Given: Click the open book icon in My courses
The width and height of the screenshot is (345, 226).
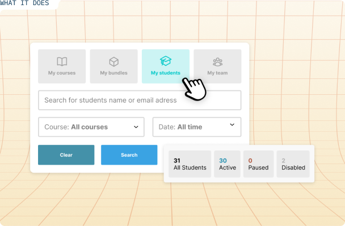Looking at the screenshot, I should 62,61.
